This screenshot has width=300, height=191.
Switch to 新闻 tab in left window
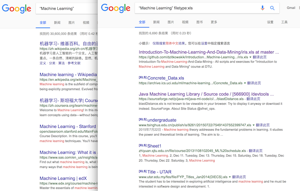pyautogui.click(x=57, y=23)
